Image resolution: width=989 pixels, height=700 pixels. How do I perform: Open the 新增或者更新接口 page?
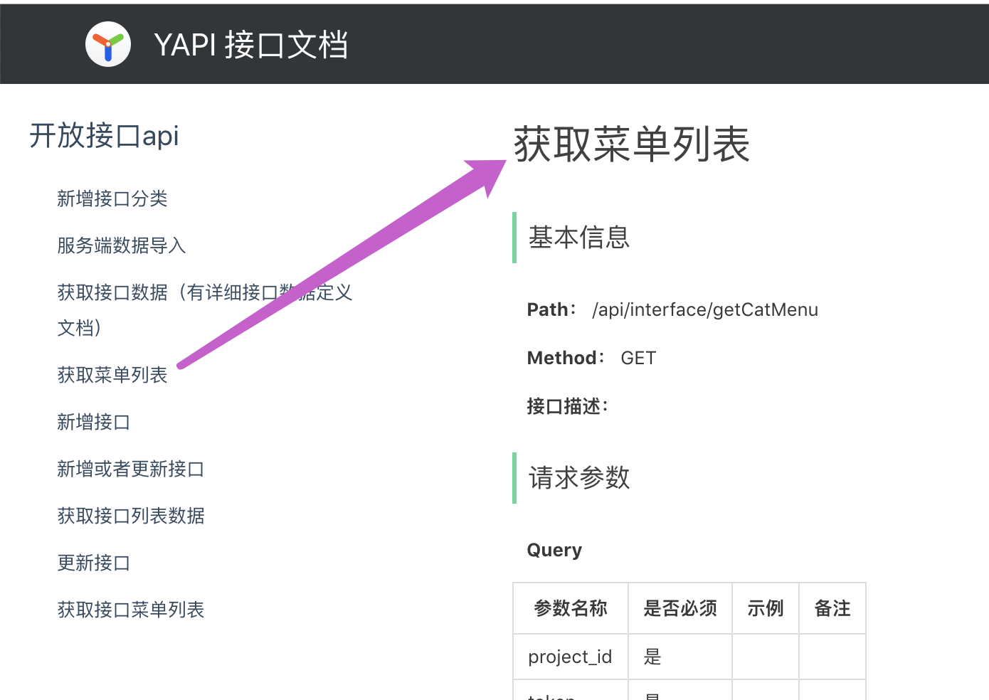(x=130, y=469)
